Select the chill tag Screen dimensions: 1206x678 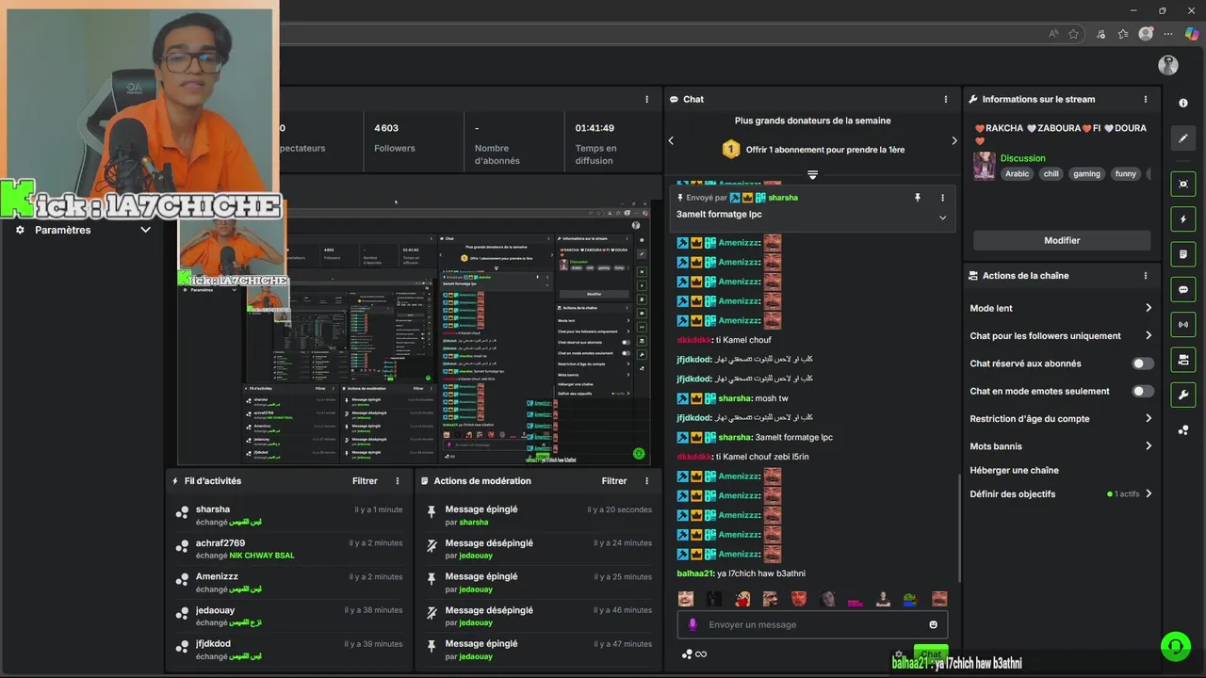point(1051,173)
